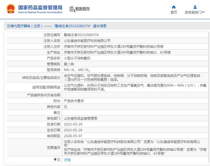Click the 产品技术要求 attachment text
The image size is (210, 166).
click(x=74, y=101)
